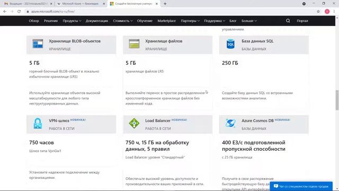Viewport: 339px width, 191px height.
Task: Expand the Больше dropdown menu
Action: coord(249,21)
